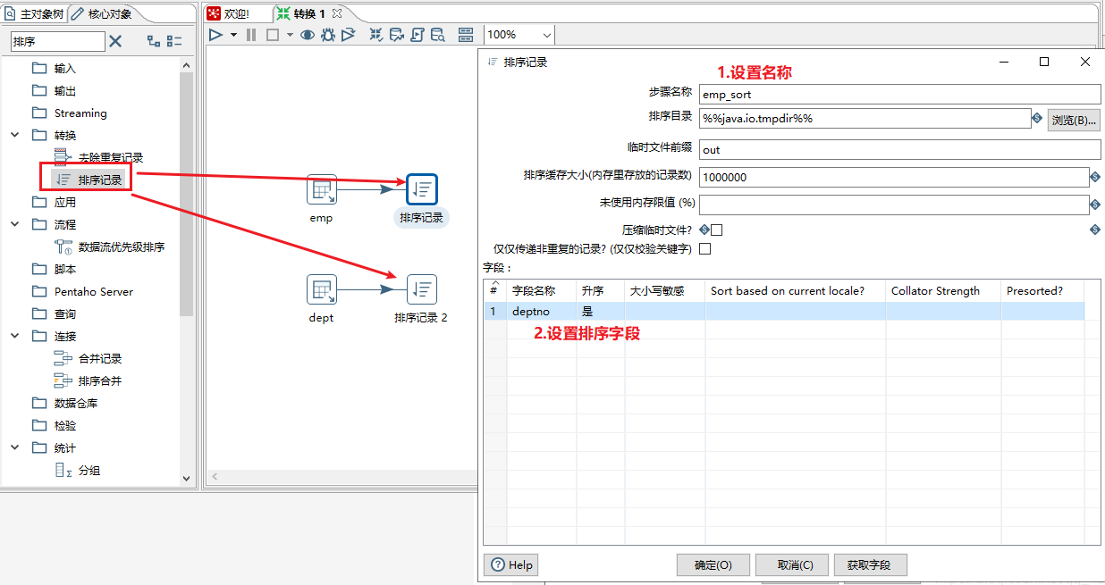The width and height of the screenshot is (1105, 585).
Task: Open the 100% zoom level combo box
Action: [x=519, y=35]
